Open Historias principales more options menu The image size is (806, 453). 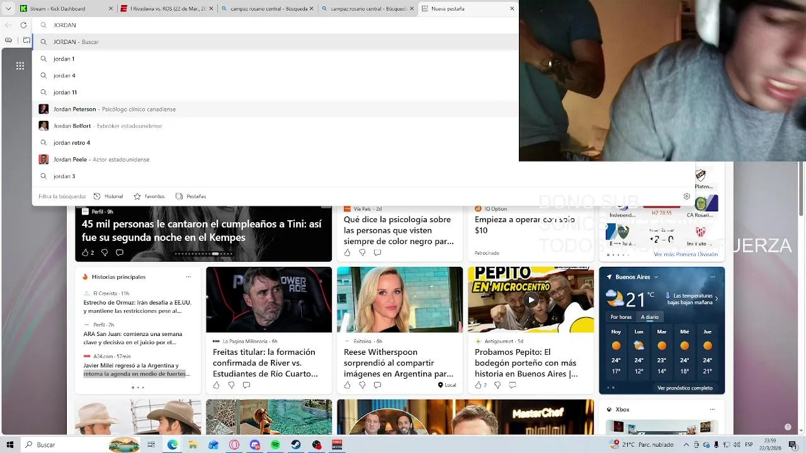pyautogui.click(x=188, y=277)
